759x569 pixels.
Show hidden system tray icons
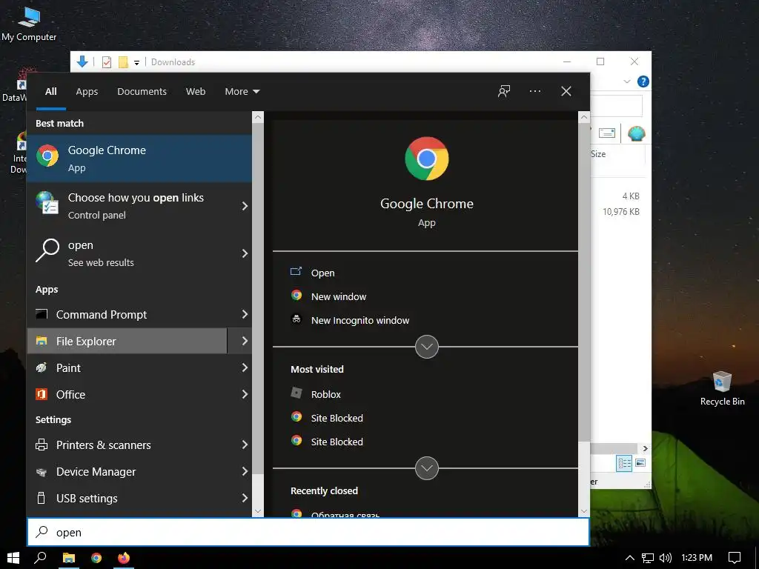(630, 558)
